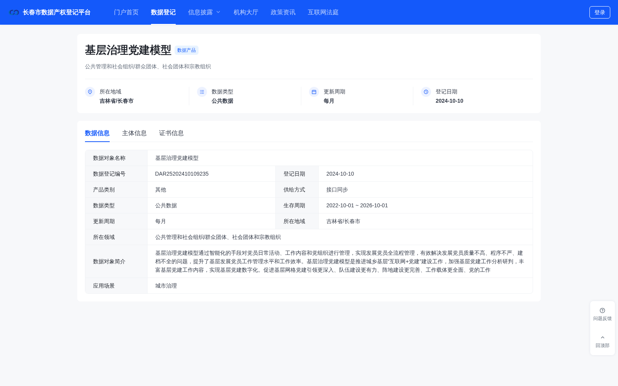Click the 问题反馈 label
This screenshot has height=386, width=618.
[x=603, y=318]
